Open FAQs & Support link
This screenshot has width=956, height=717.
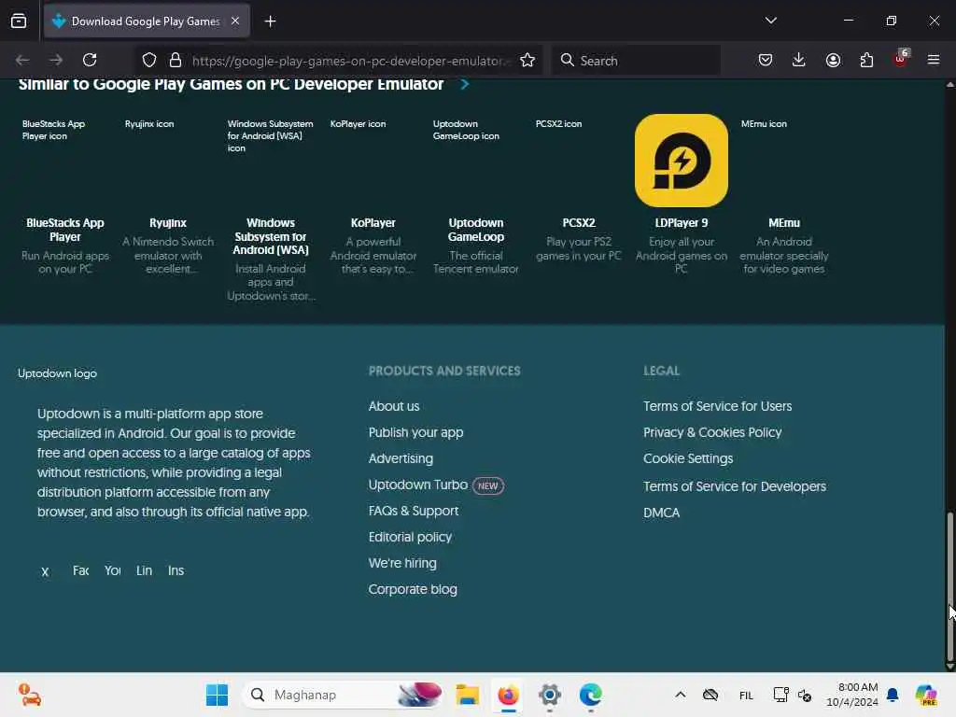414,511
